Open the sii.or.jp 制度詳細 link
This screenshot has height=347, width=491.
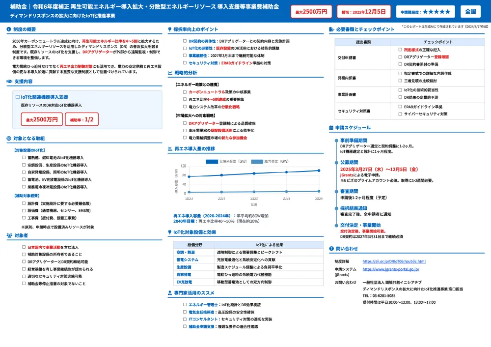point(394,261)
